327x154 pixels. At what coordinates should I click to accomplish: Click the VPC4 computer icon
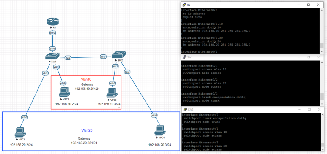160,130
